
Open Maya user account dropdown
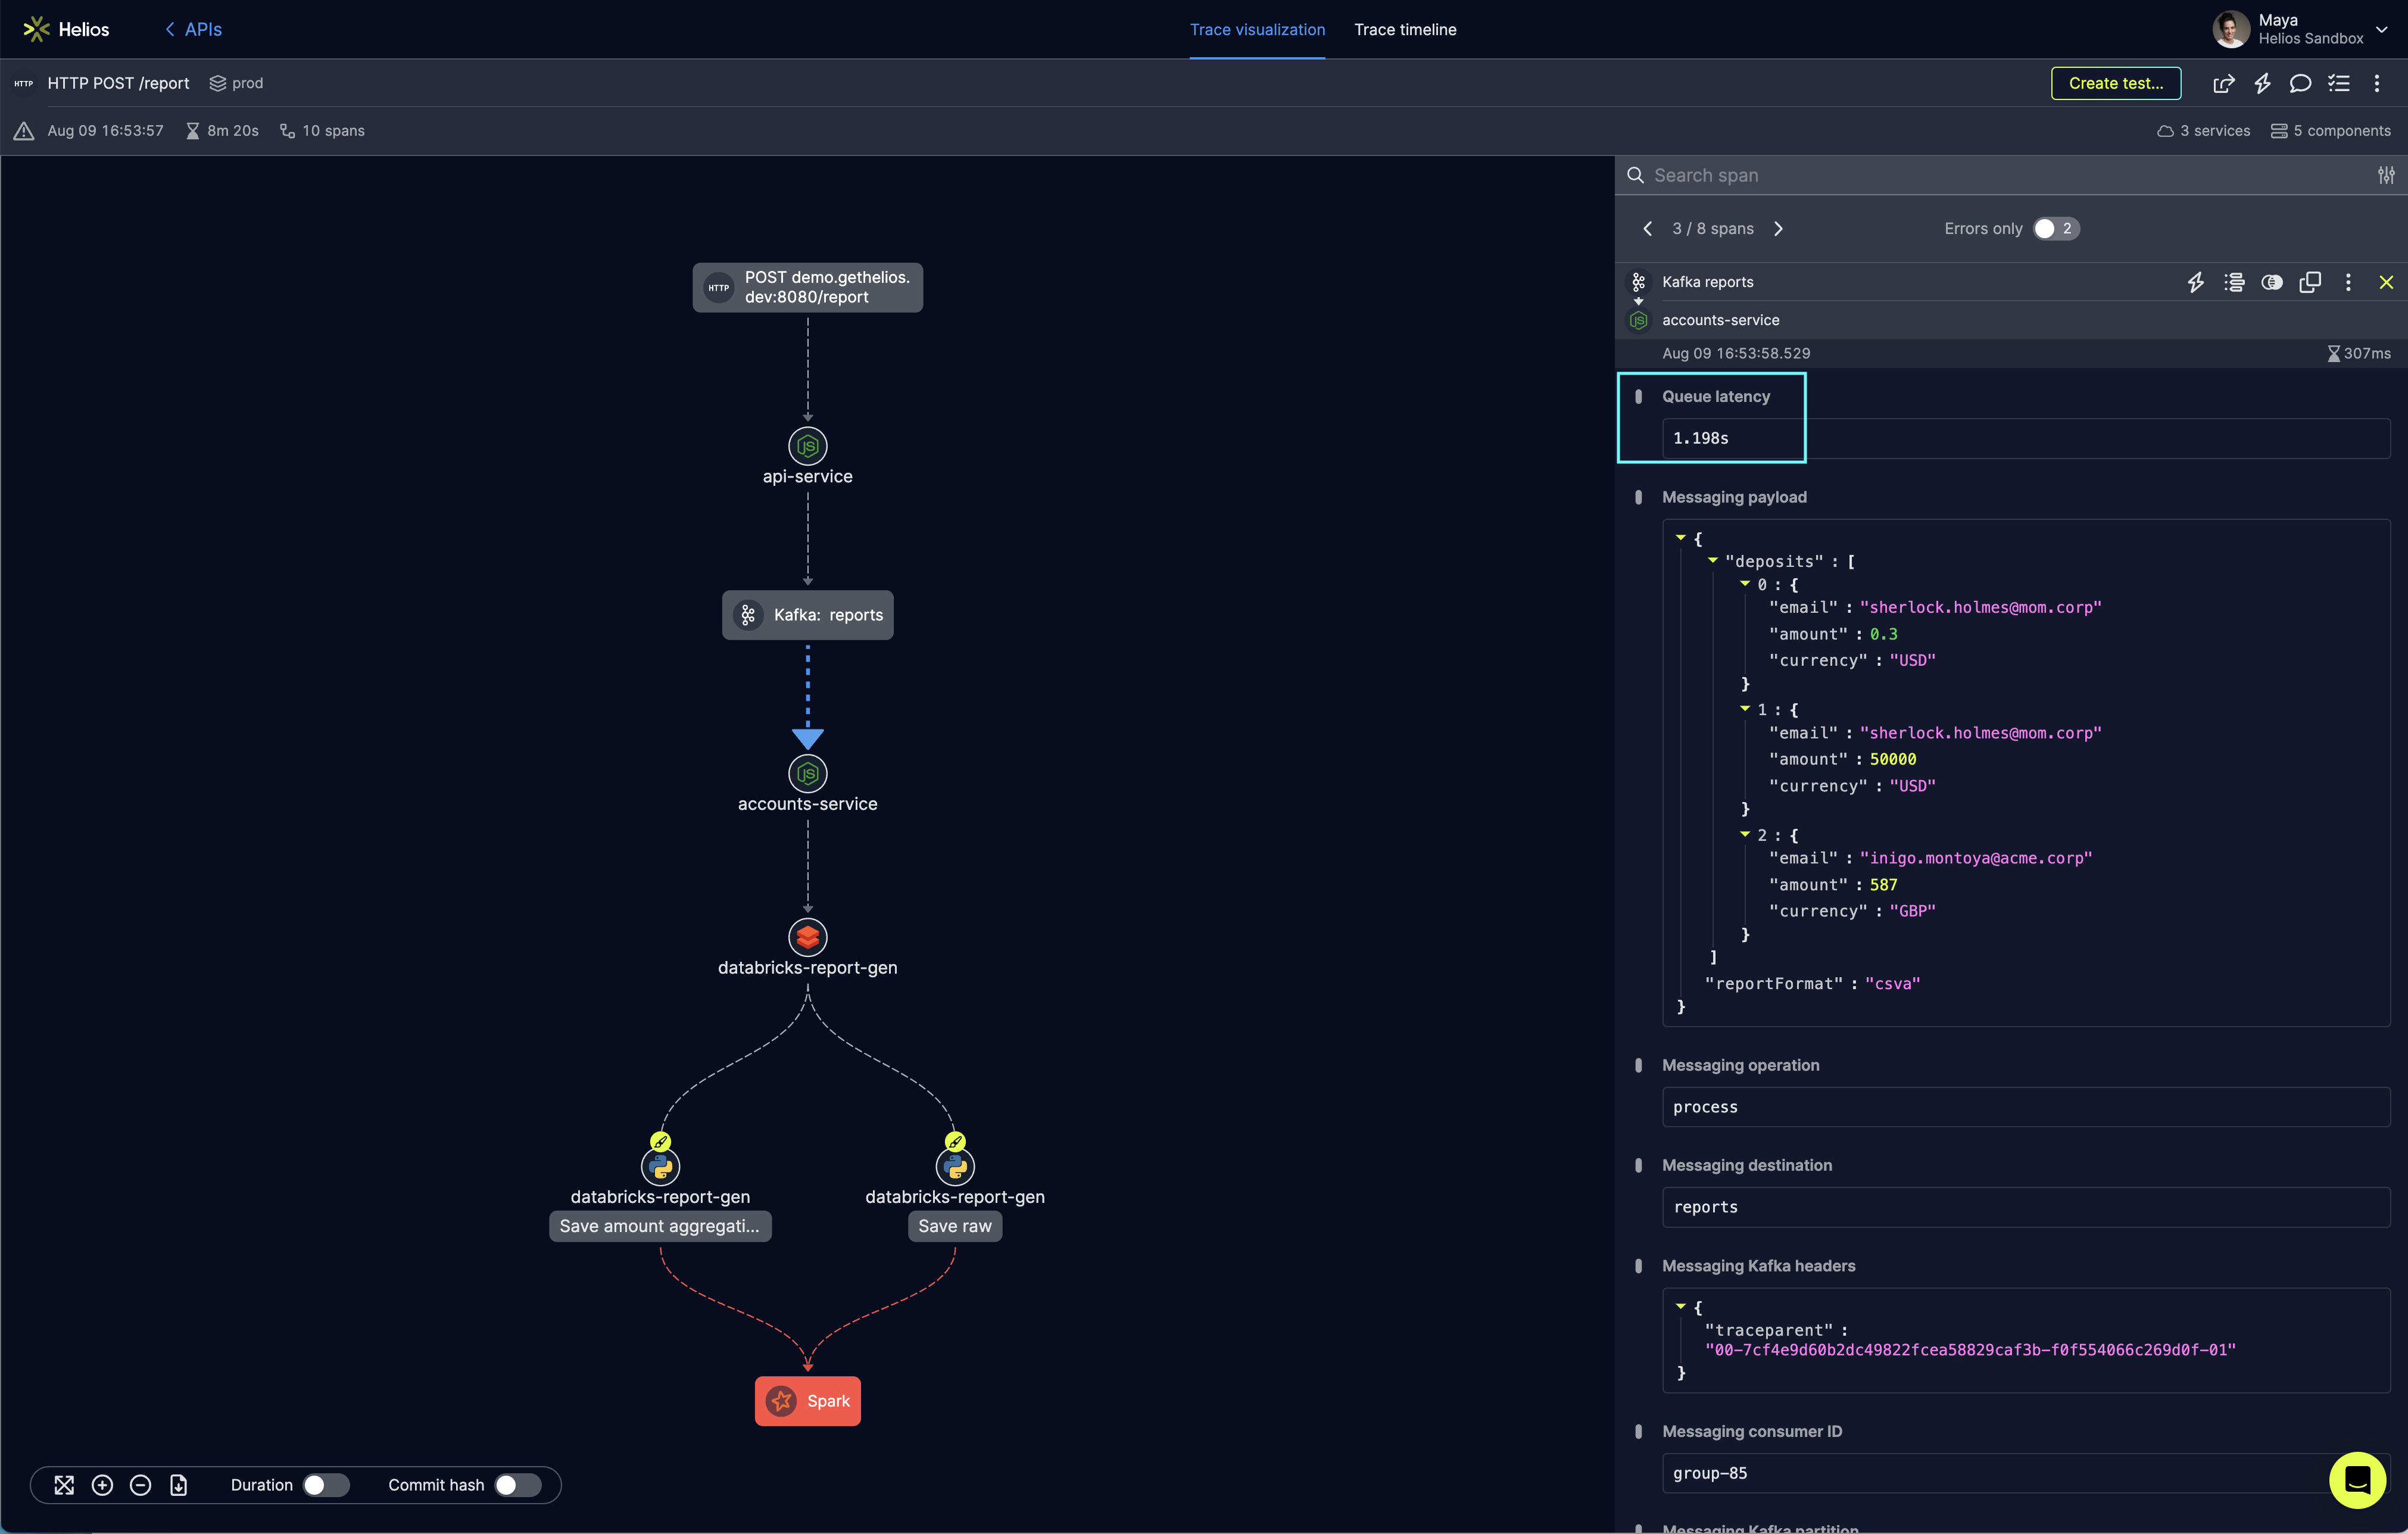point(2382,29)
